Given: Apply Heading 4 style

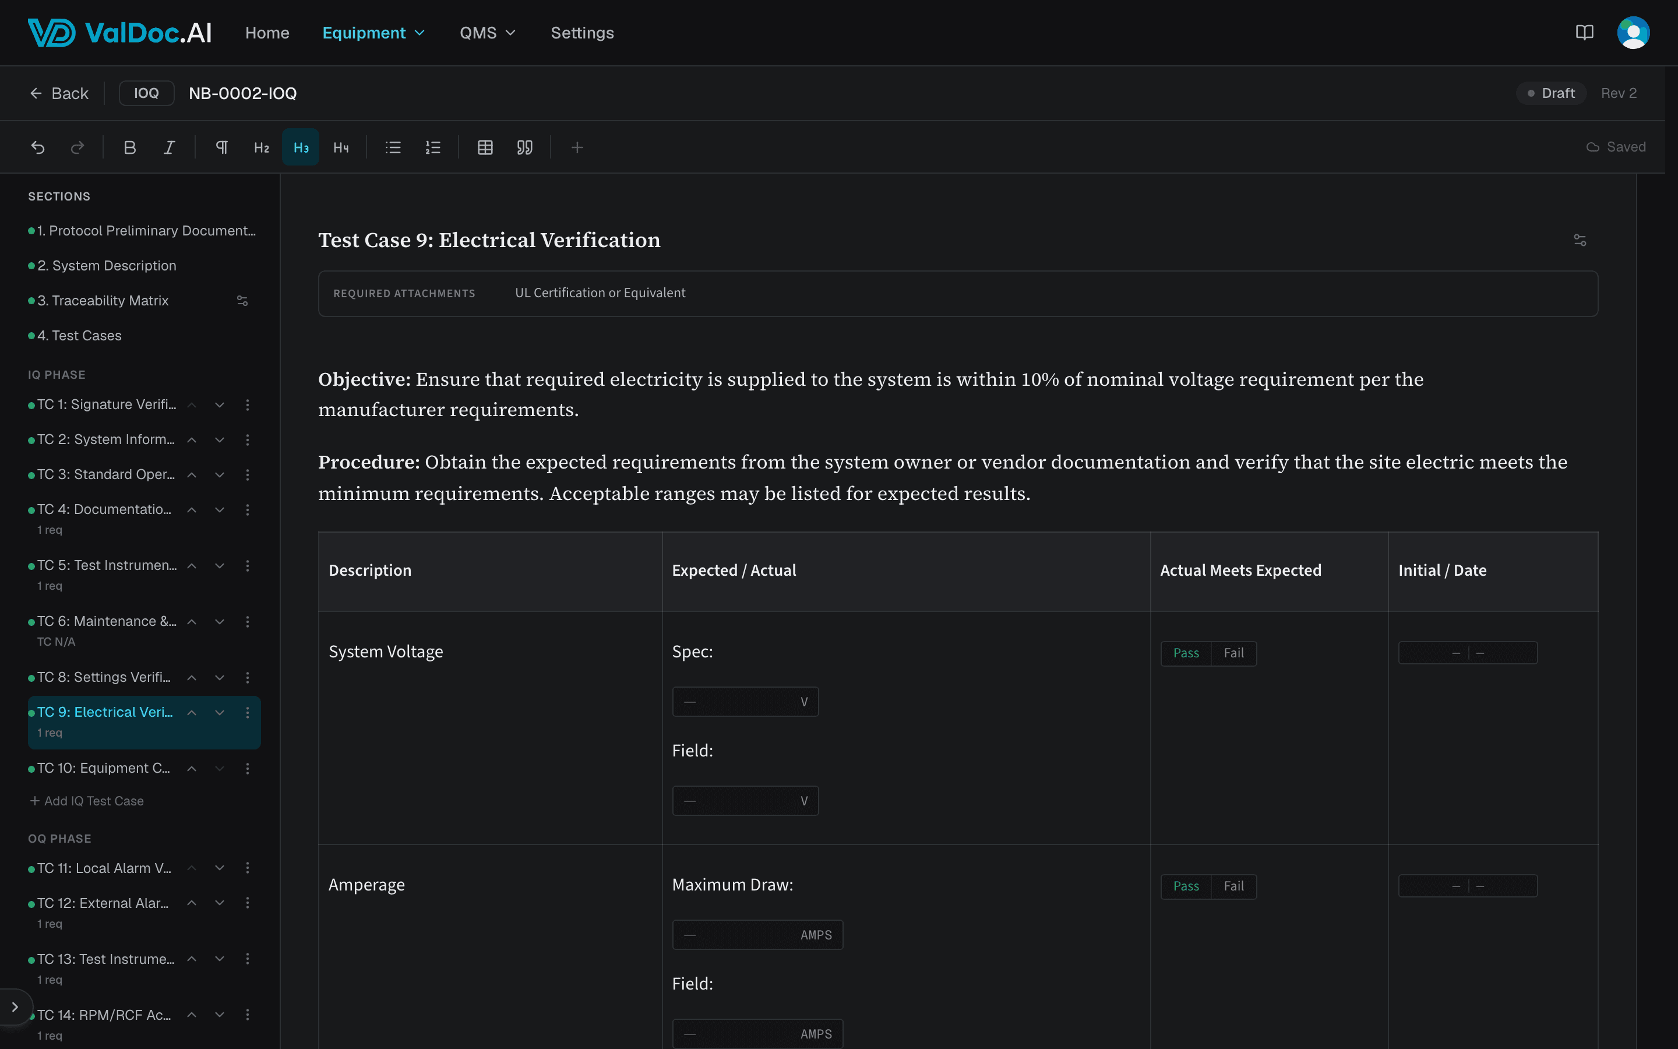Looking at the screenshot, I should pyautogui.click(x=340, y=147).
